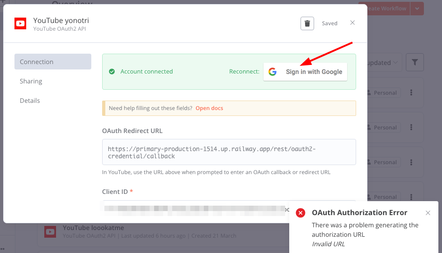This screenshot has height=253, width=442.
Task: Click the YouTube logo in dialog header
Action: [20, 23]
